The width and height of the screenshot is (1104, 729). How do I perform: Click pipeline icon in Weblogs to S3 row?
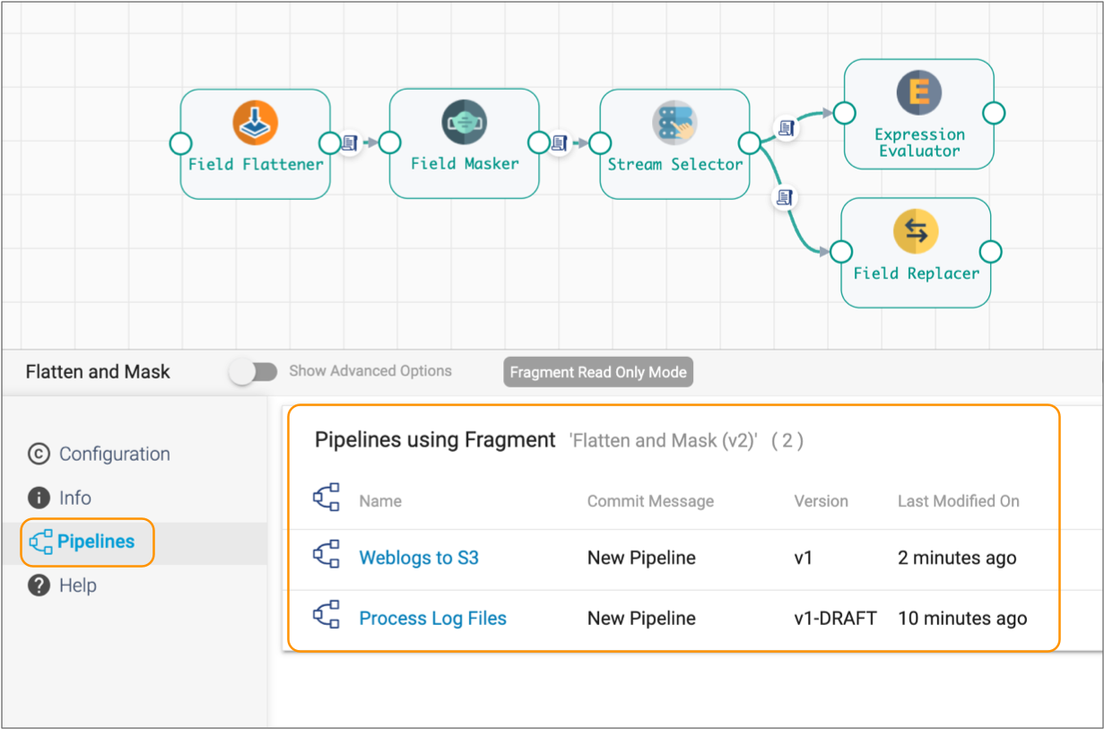coord(326,556)
